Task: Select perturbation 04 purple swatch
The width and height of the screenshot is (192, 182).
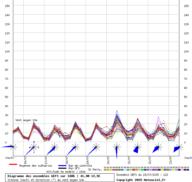Action: click(x=114, y=170)
